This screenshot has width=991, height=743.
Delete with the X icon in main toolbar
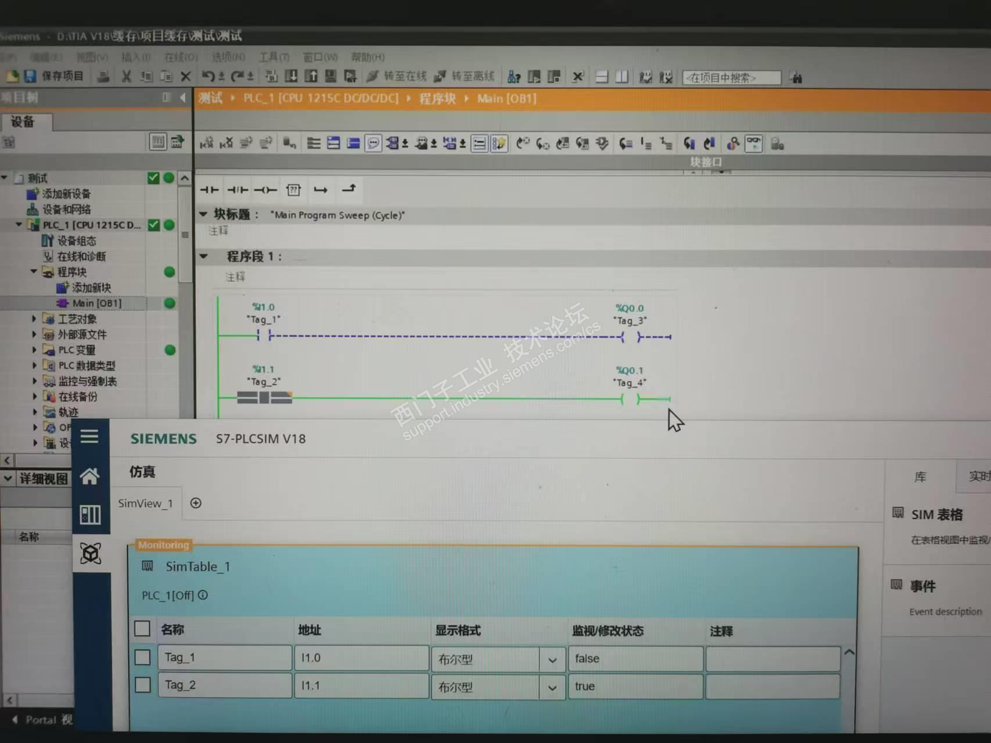(186, 77)
